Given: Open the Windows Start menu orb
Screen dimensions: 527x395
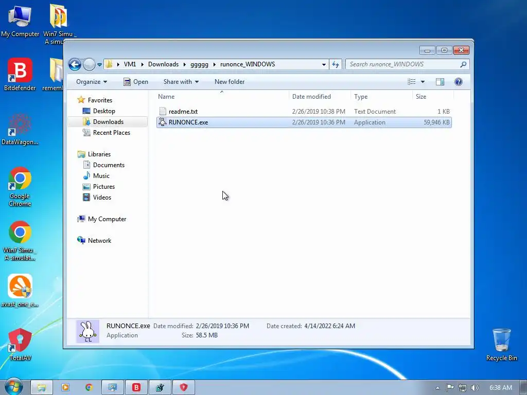Looking at the screenshot, I should [13, 387].
